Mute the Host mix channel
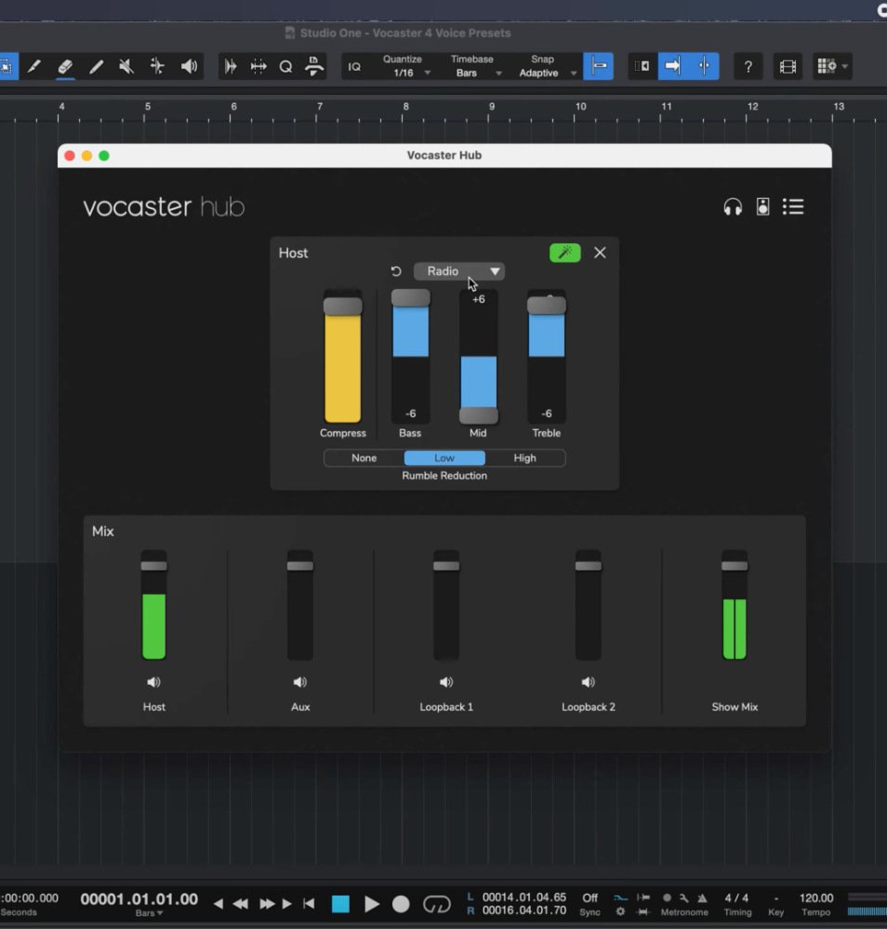Viewport: 887px width, 929px height. (153, 682)
